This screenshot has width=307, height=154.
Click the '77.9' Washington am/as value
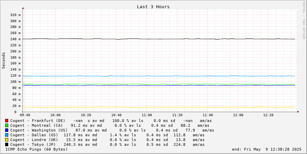tap(190, 130)
